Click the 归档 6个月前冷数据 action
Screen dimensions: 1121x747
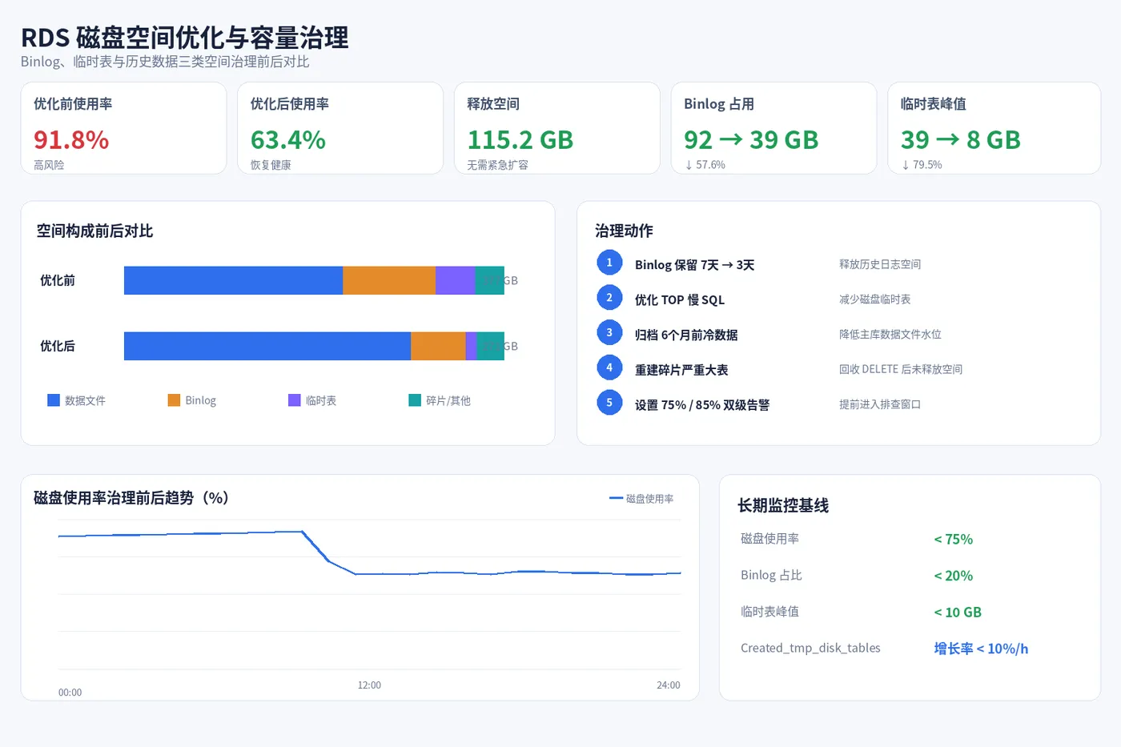pyautogui.click(x=686, y=335)
